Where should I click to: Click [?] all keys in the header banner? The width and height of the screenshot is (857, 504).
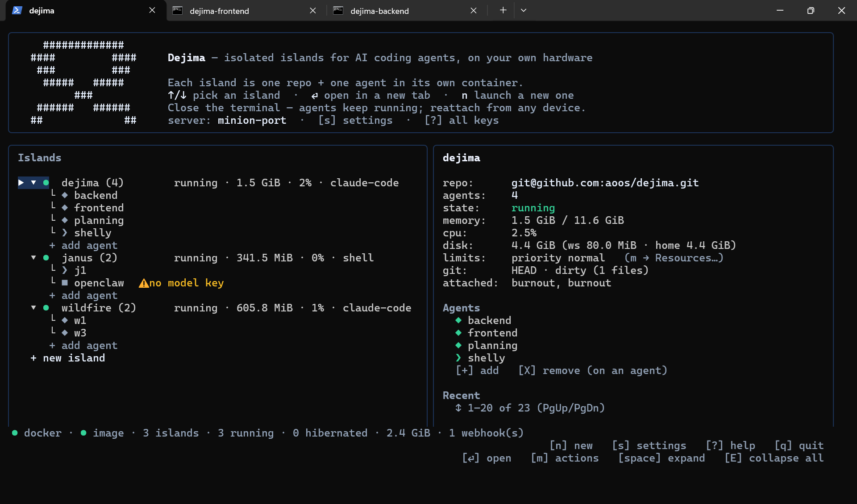462,120
